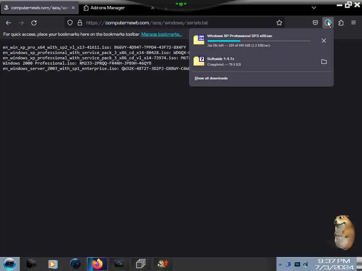Cancel the Windows XP ISO download
The image size is (362, 271).
[x=324, y=41]
